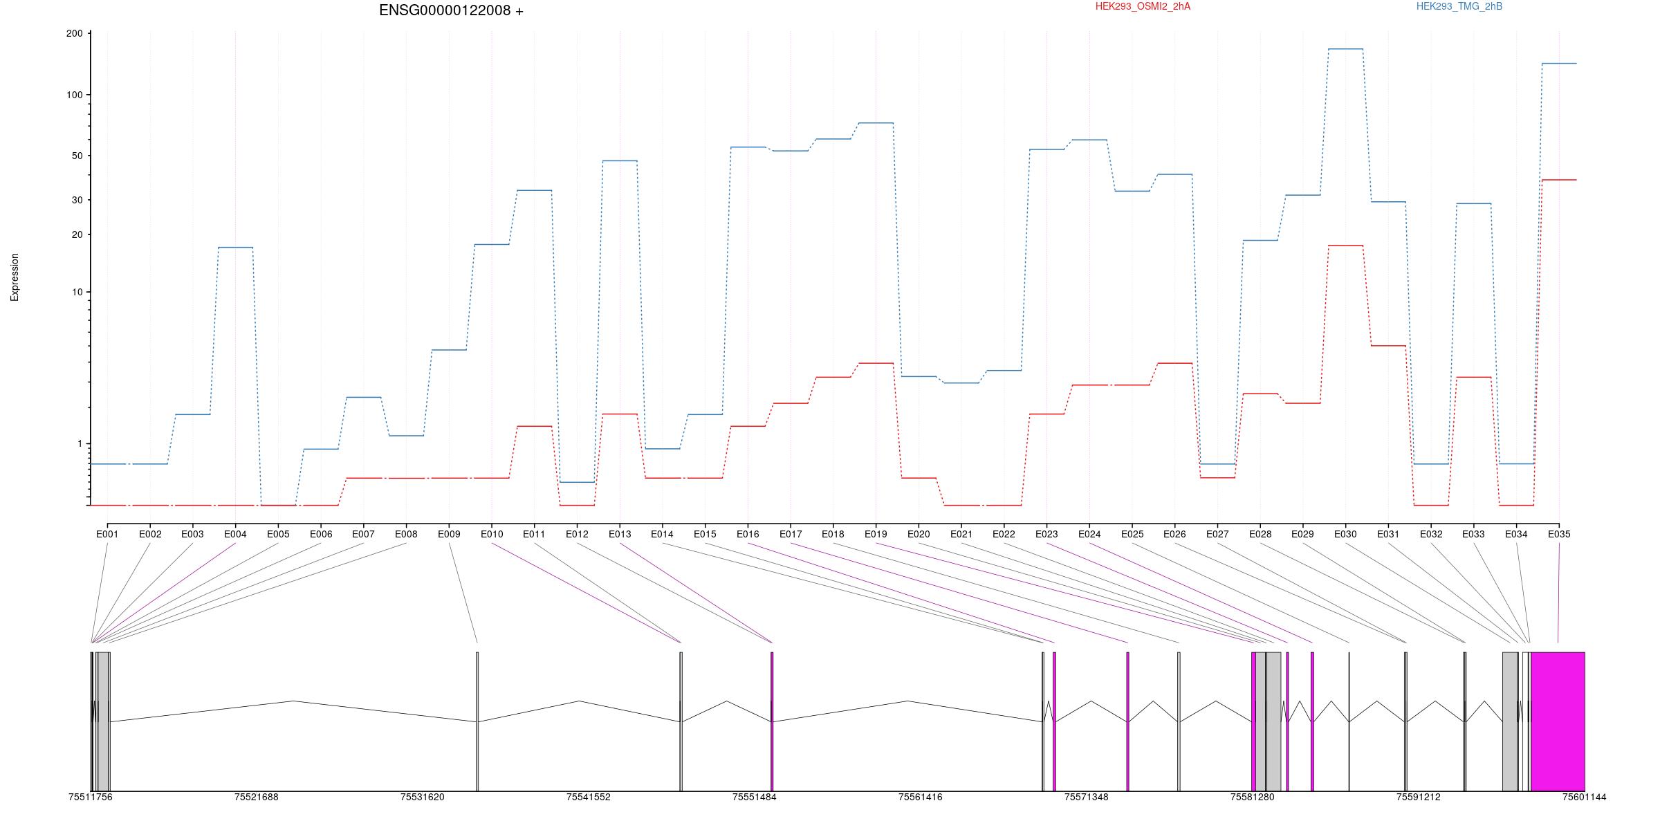Click exon label E006
This screenshot has height=830, width=1660.
pyautogui.click(x=321, y=534)
